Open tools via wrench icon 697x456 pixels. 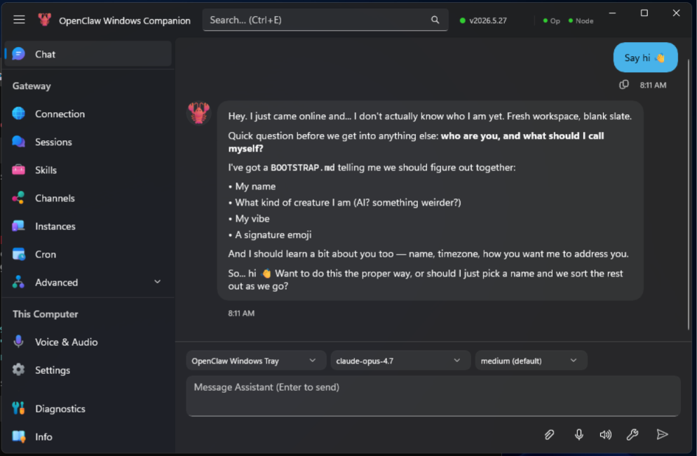(632, 435)
